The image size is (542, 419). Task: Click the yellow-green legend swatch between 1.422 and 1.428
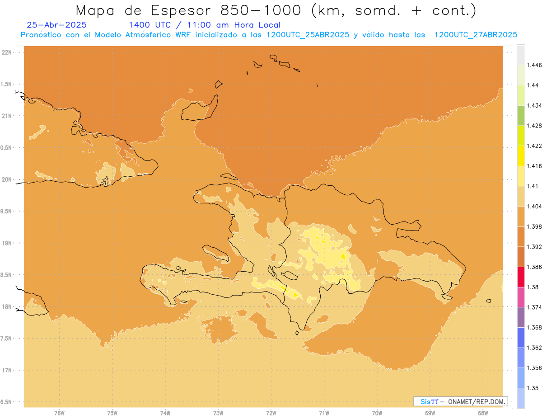tap(521, 136)
